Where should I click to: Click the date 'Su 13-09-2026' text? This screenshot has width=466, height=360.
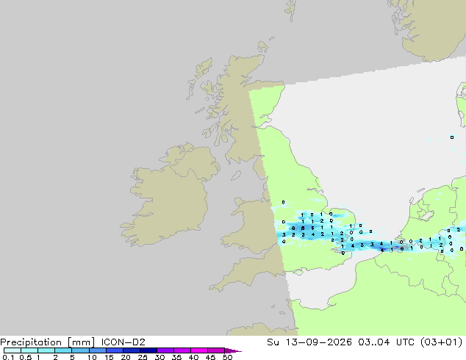pyautogui.click(x=309, y=342)
